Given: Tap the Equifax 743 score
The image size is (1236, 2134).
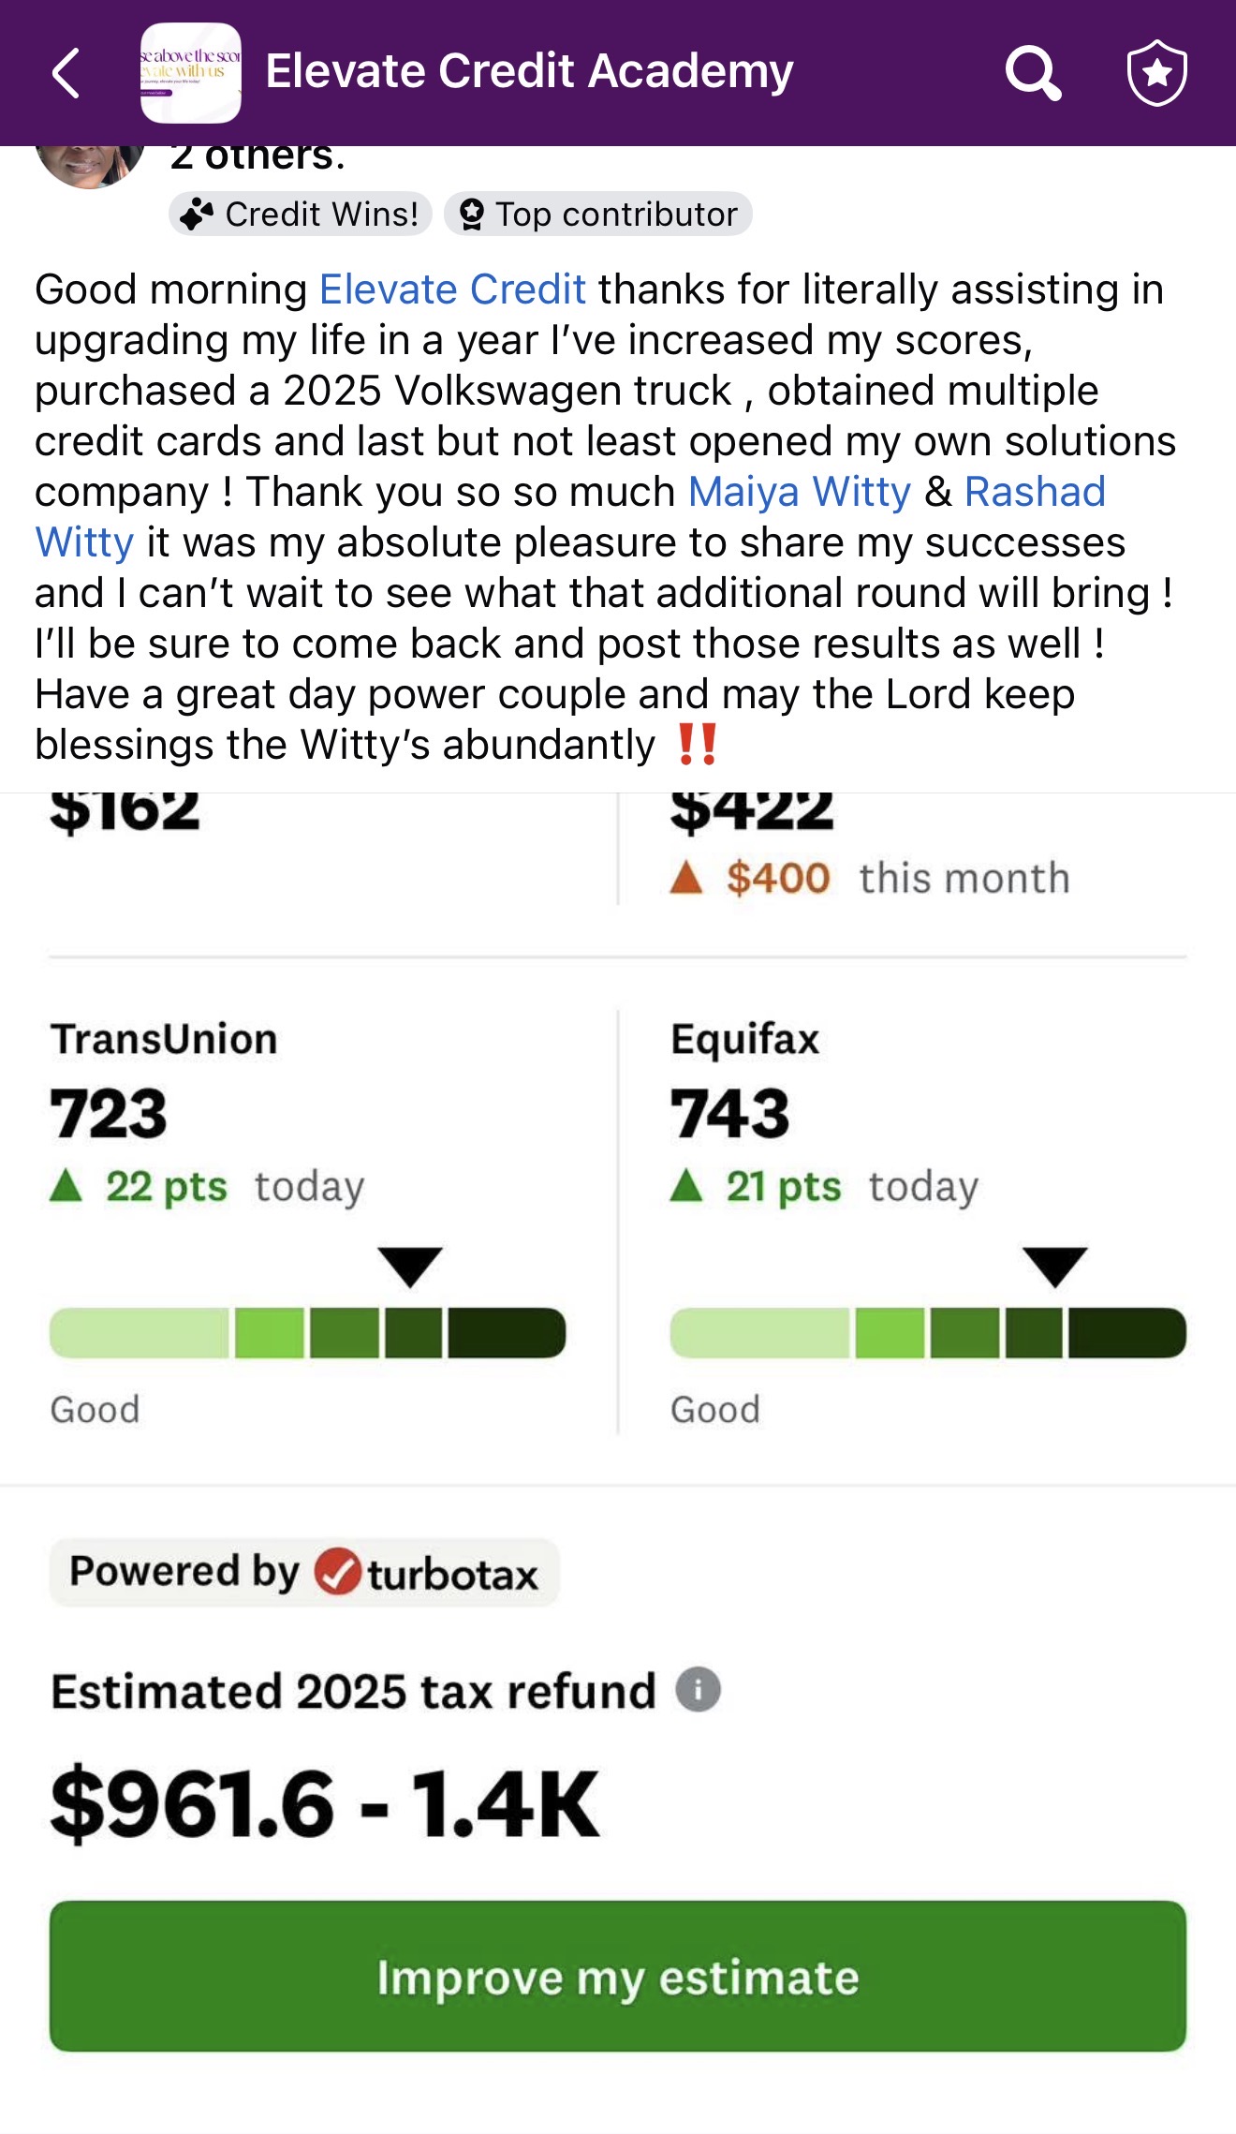Looking at the screenshot, I should pyautogui.click(x=730, y=1114).
